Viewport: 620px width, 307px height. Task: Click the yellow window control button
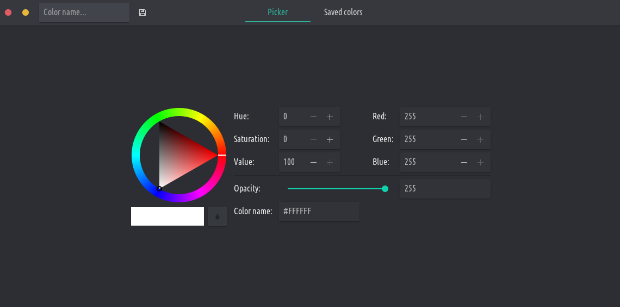(x=26, y=12)
